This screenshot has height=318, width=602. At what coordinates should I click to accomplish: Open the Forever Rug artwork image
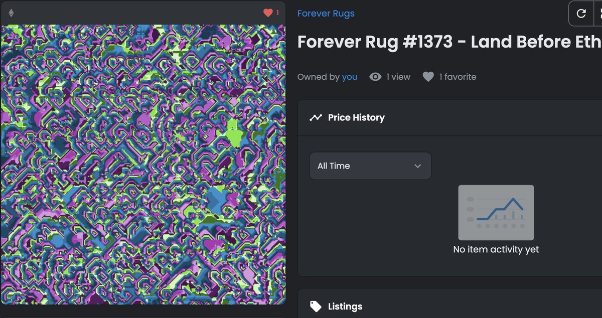[x=143, y=165]
